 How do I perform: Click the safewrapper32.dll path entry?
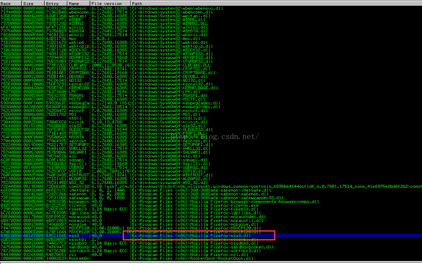[208, 197]
